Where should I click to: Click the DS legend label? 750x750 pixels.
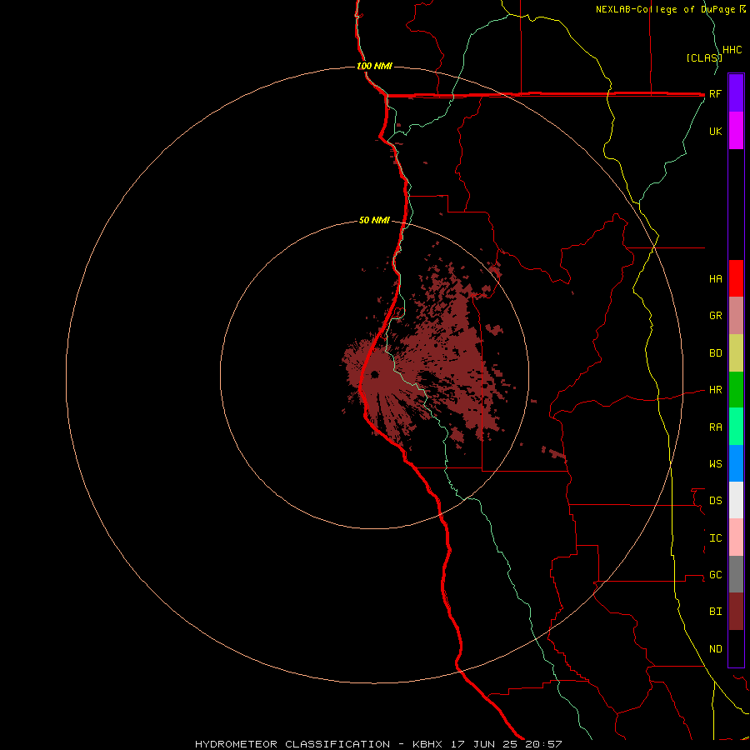[x=715, y=501]
